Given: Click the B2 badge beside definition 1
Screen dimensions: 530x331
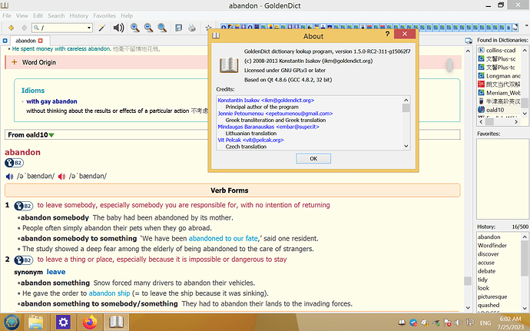Looking at the screenshot, I should (x=23, y=206).
